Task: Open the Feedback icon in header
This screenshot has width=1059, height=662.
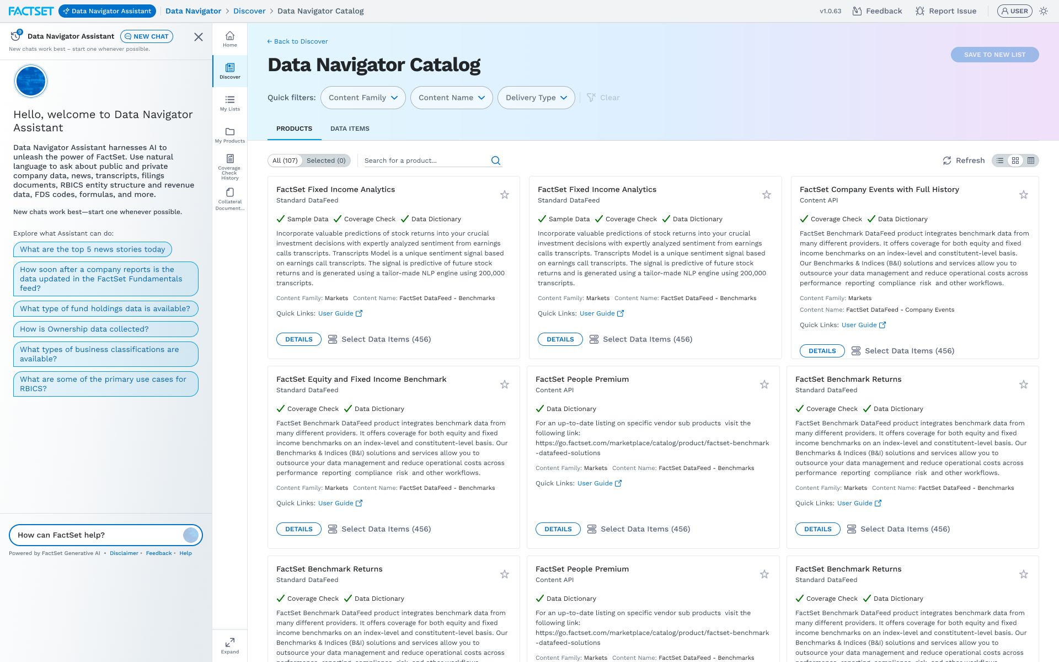Action: [857, 11]
